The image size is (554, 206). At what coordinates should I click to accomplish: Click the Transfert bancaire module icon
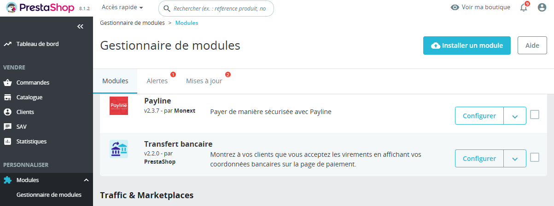118,149
